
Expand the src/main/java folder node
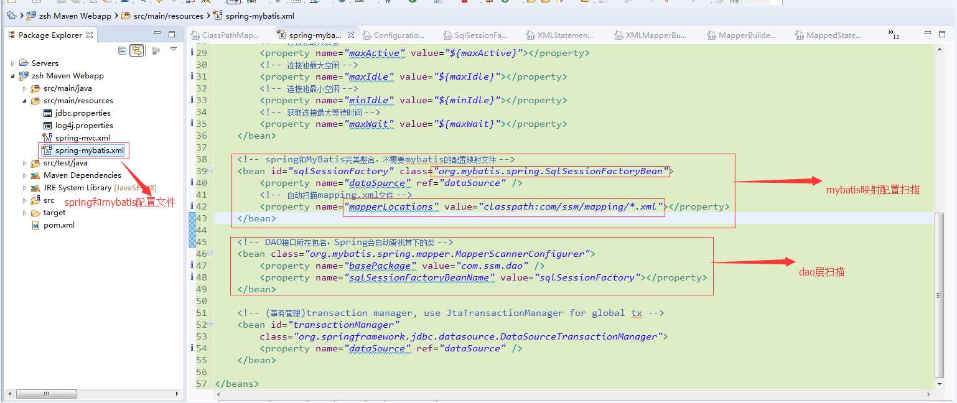(x=25, y=88)
